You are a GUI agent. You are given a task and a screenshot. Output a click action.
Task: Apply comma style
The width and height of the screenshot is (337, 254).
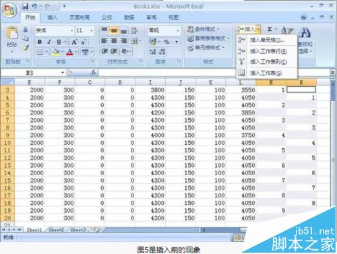tap(177, 42)
